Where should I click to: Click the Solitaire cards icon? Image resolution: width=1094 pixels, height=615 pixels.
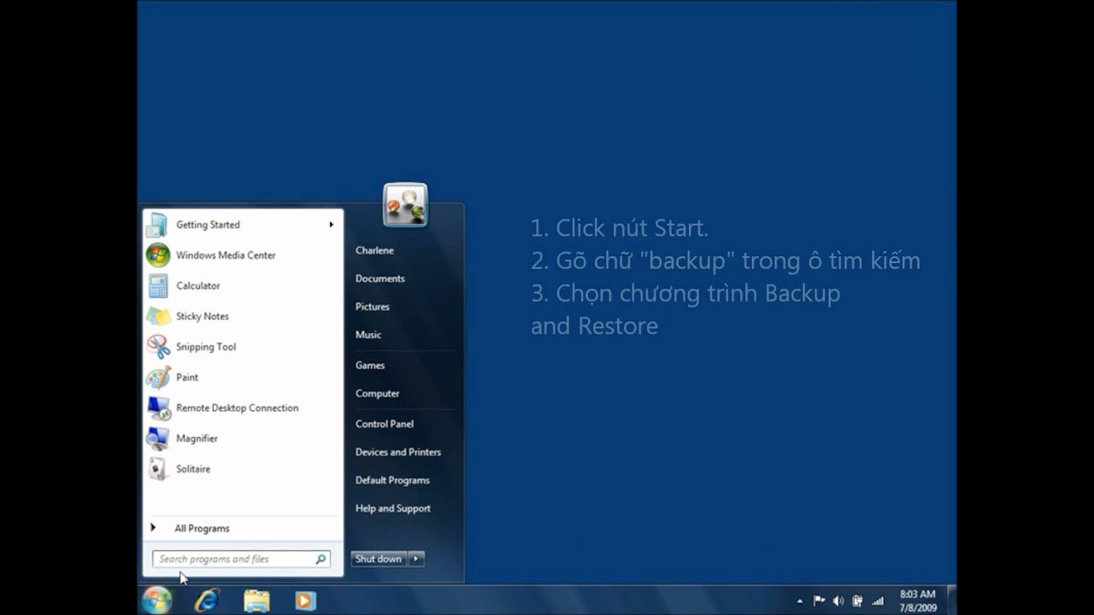pos(158,469)
